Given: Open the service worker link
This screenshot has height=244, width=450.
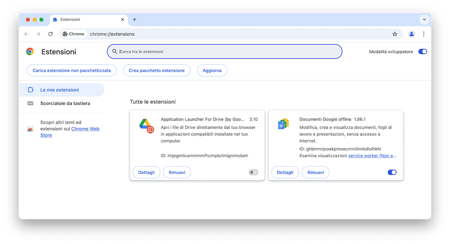Looking at the screenshot, I should [x=372, y=156].
